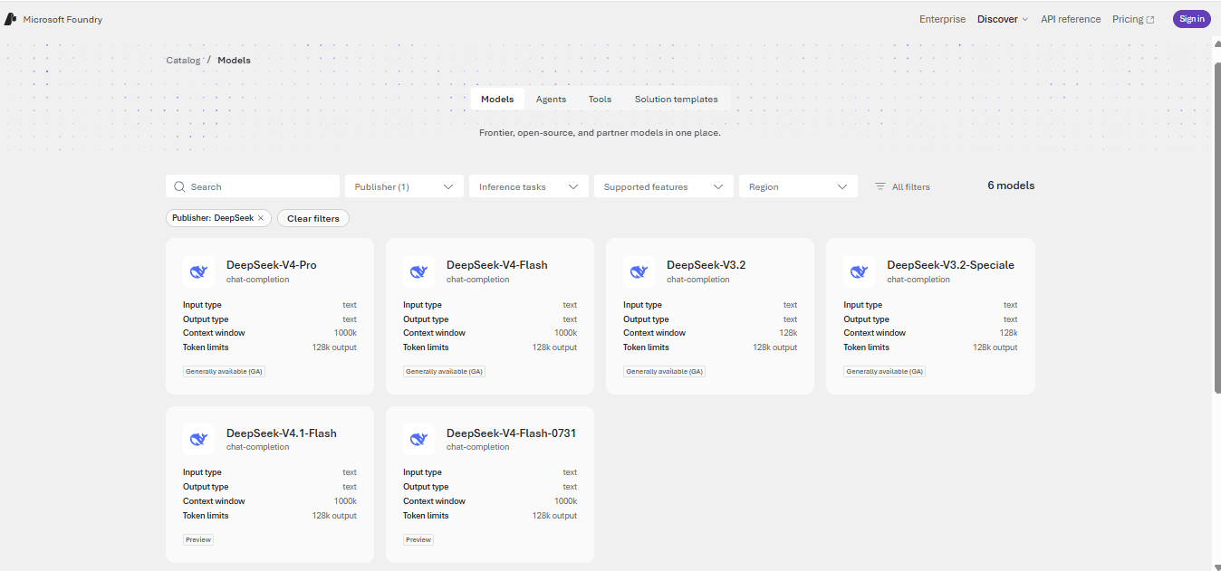
Task: Open the Supported features dropdown
Action: (663, 186)
